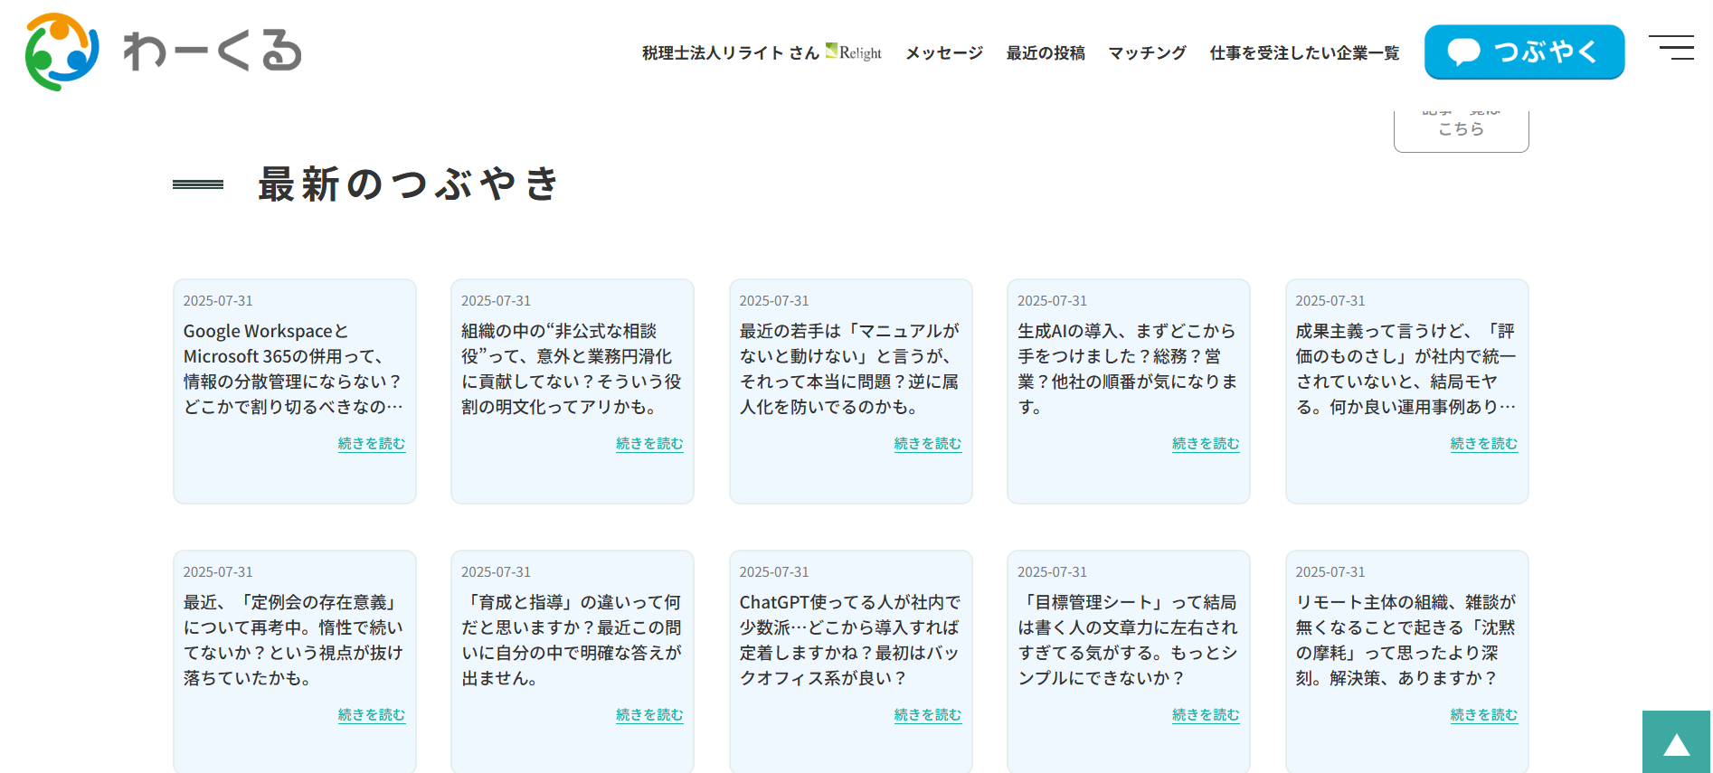Click 続きを読む for 育成と指導 post
This screenshot has height=773, width=1713.
coord(649,714)
